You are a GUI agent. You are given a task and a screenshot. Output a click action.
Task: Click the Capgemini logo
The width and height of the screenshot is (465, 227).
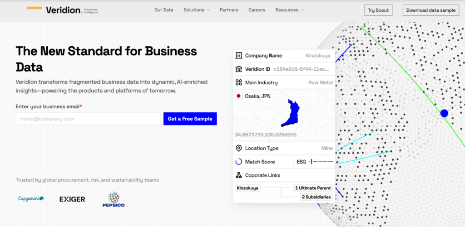click(x=31, y=198)
